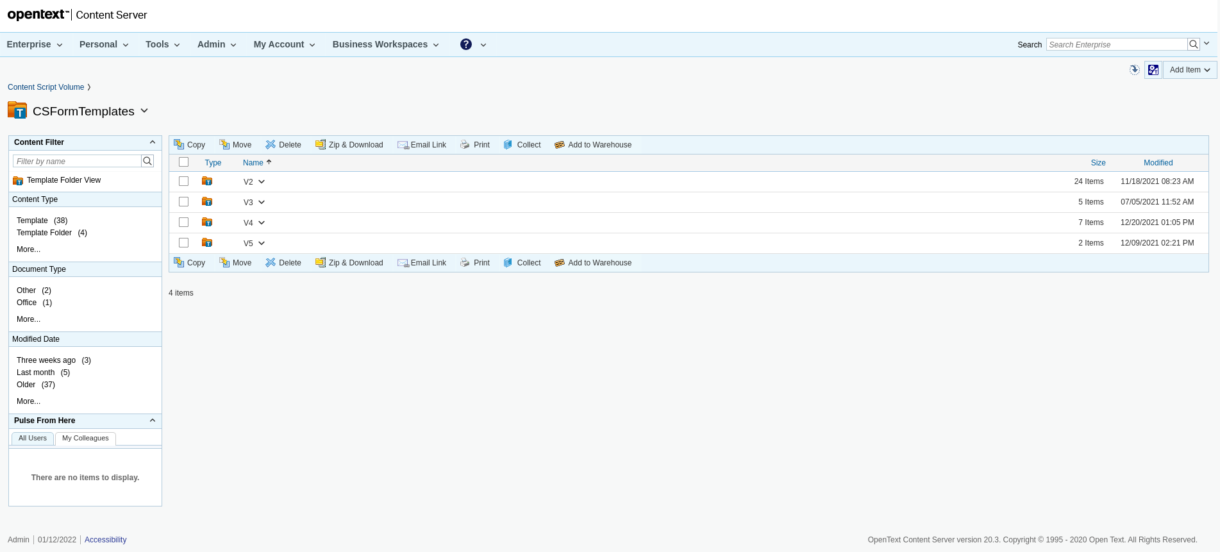Tick the V5 folder checkbox
Viewport: 1220px width, 552px height.
(x=184, y=243)
